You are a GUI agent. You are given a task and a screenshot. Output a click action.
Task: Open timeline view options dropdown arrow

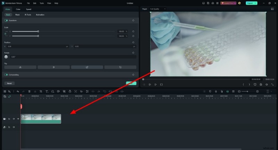coord(271,91)
